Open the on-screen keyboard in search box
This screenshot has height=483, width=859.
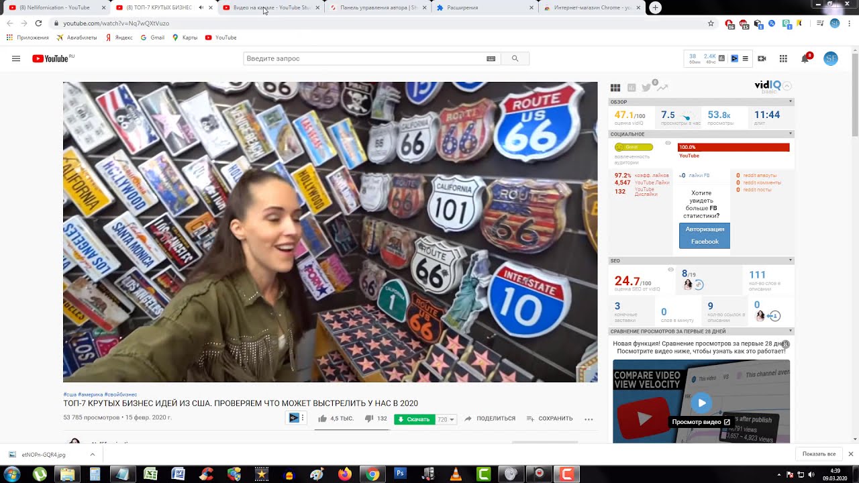491,58
